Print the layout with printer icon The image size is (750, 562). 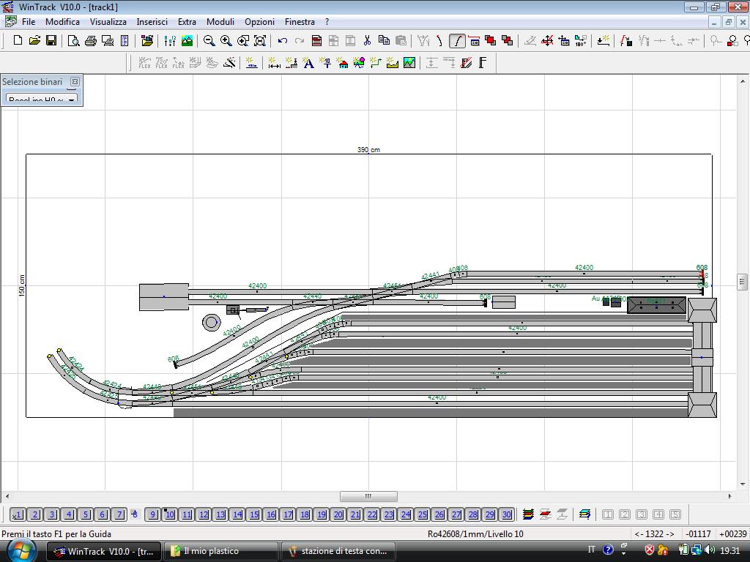[90, 41]
